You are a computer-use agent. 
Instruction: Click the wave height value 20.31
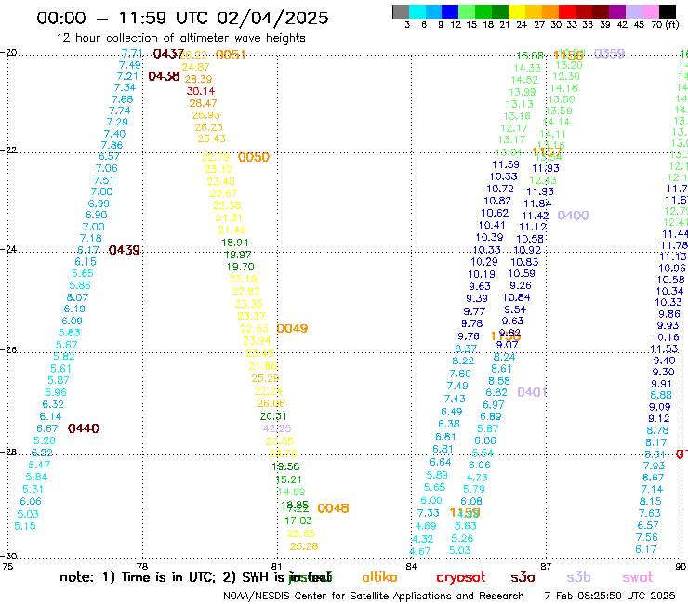click(273, 416)
